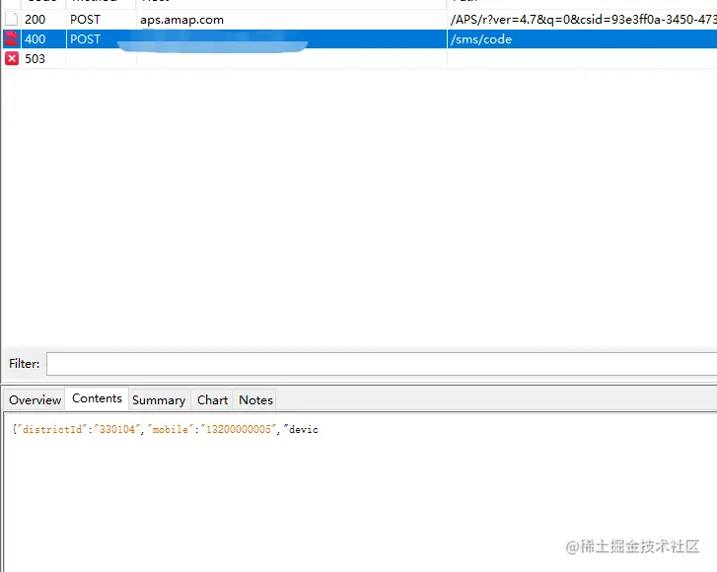Viewport: 717px width, 572px height.
Task: Select the 503 status code cell
Action: click(x=36, y=58)
